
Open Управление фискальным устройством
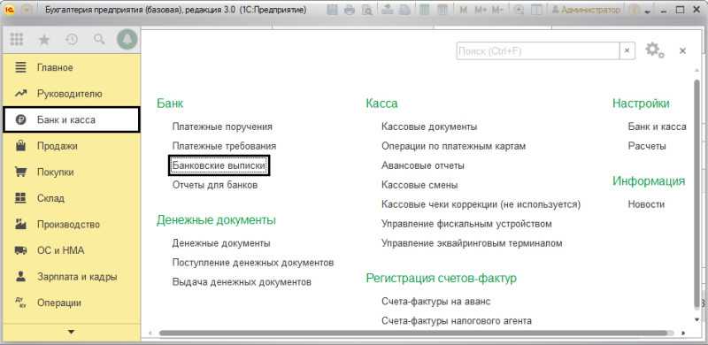467,224
